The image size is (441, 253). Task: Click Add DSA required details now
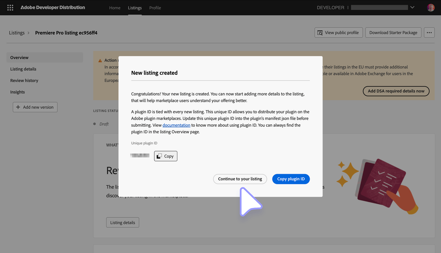tap(396, 91)
